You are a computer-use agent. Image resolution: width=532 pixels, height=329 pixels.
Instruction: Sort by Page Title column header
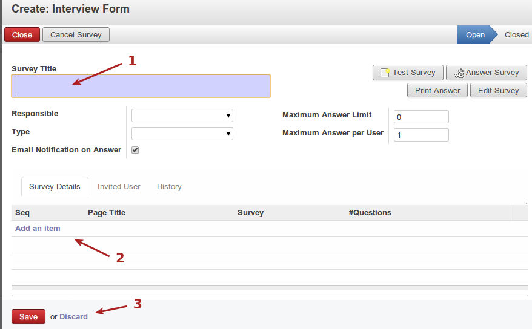pos(107,213)
